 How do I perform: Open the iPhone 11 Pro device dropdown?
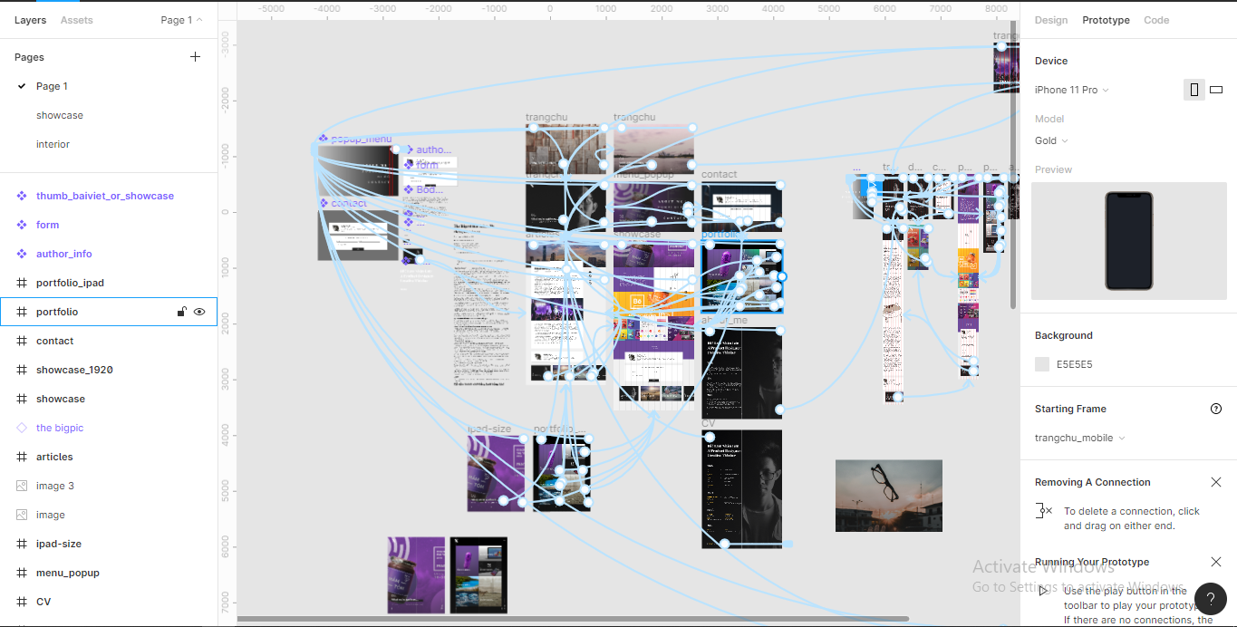coord(1071,90)
